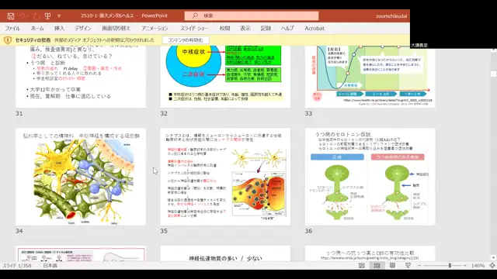Open the 画面切り替え ribbon tab
Screen dimensions: 497x279
[116, 29]
